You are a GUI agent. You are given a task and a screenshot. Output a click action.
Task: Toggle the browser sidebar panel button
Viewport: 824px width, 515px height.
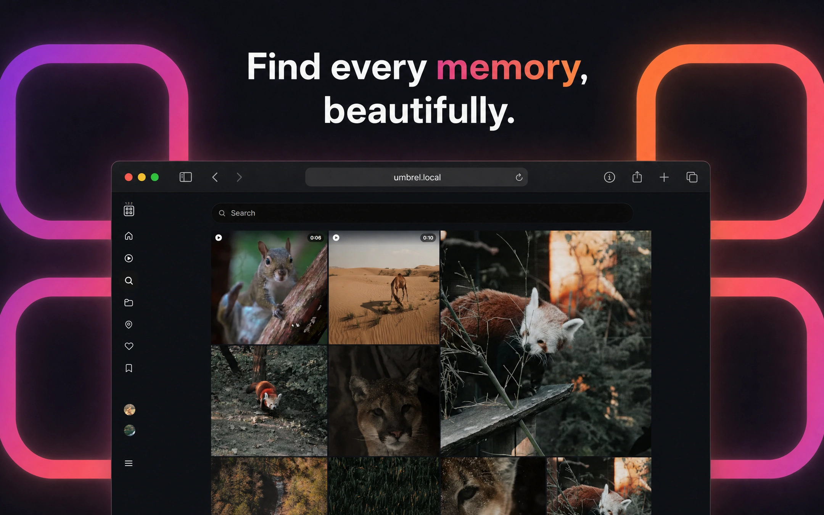click(x=186, y=177)
